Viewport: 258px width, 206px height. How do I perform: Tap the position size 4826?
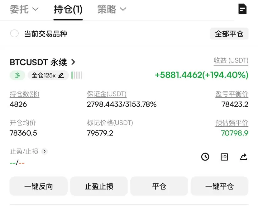click(x=18, y=104)
